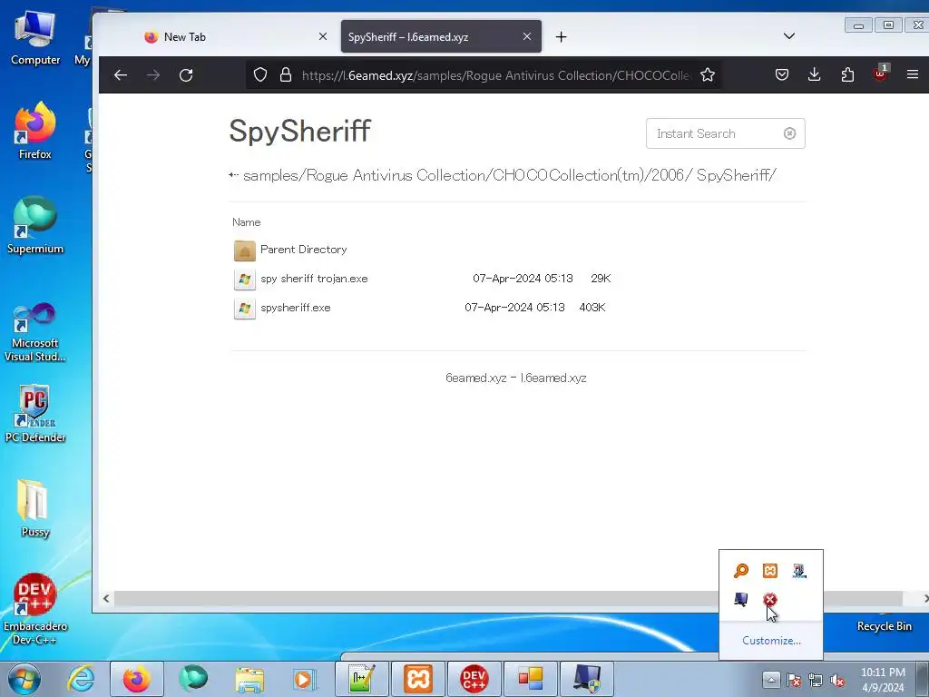Click the 07-Apr-2024 05:13 date of spysheriff.exe
Image resolution: width=929 pixels, height=697 pixels.
tap(514, 308)
